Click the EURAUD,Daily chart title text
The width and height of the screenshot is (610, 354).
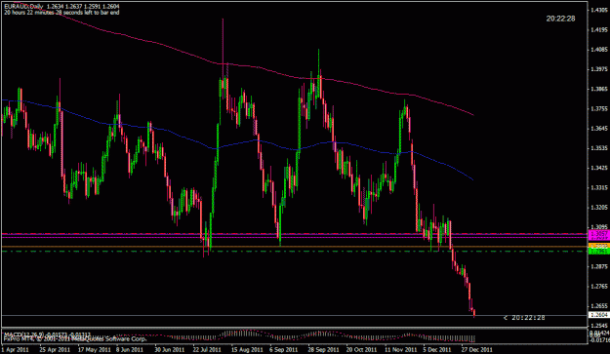tap(23, 7)
